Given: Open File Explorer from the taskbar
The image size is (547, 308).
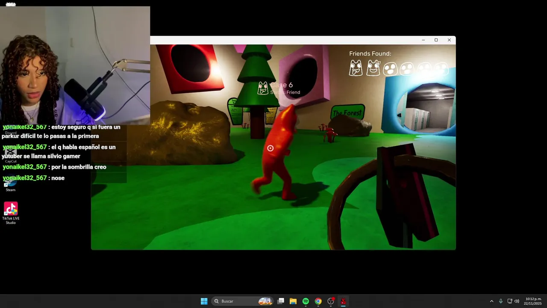Looking at the screenshot, I should tap(293, 301).
